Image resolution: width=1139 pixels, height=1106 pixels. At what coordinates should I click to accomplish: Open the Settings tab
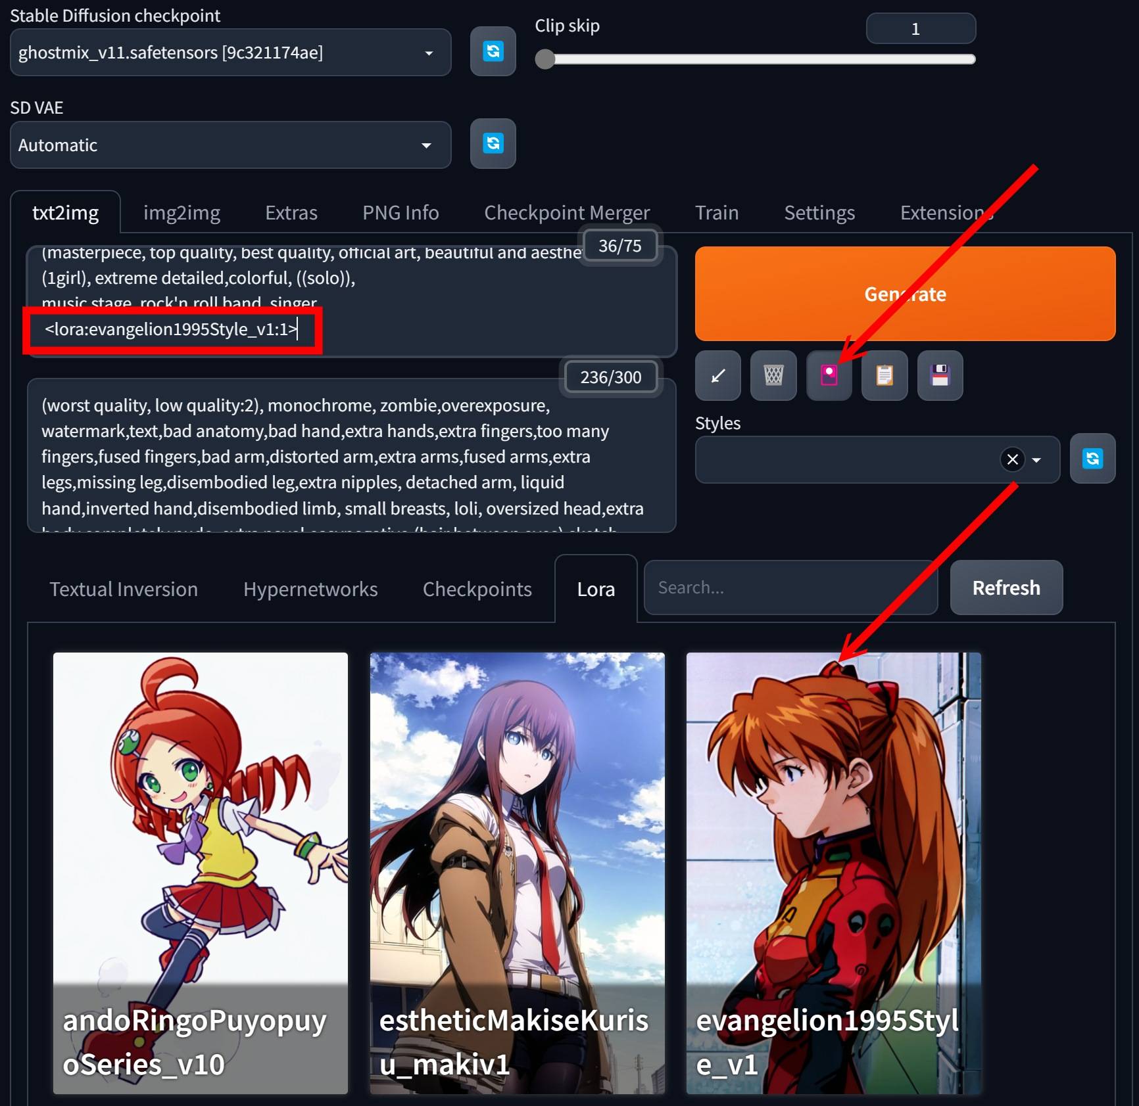pyautogui.click(x=819, y=212)
